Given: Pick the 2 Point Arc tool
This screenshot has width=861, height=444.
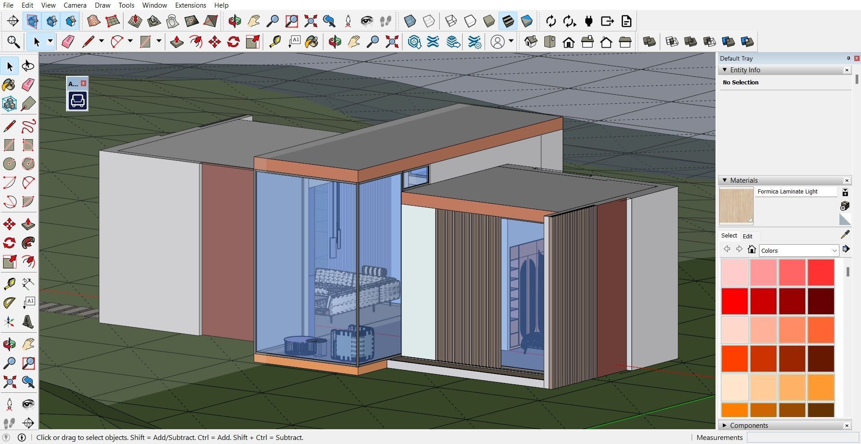Looking at the screenshot, I should coord(28,183).
